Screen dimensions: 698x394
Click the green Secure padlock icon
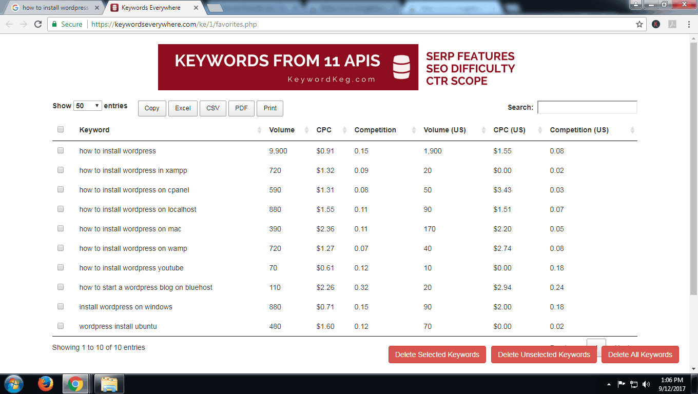coord(55,24)
